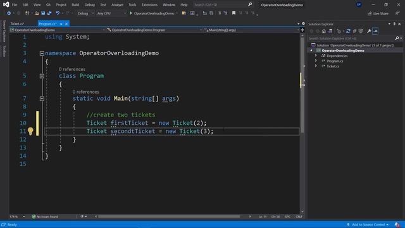Screen dimensions: 405x228
Task: Open the File menu
Action: 15,4
